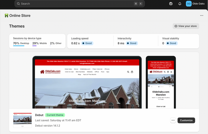Click iPhone menu item in preview
The width and height of the screenshot is (208, 134).
[x=107, y=69]
